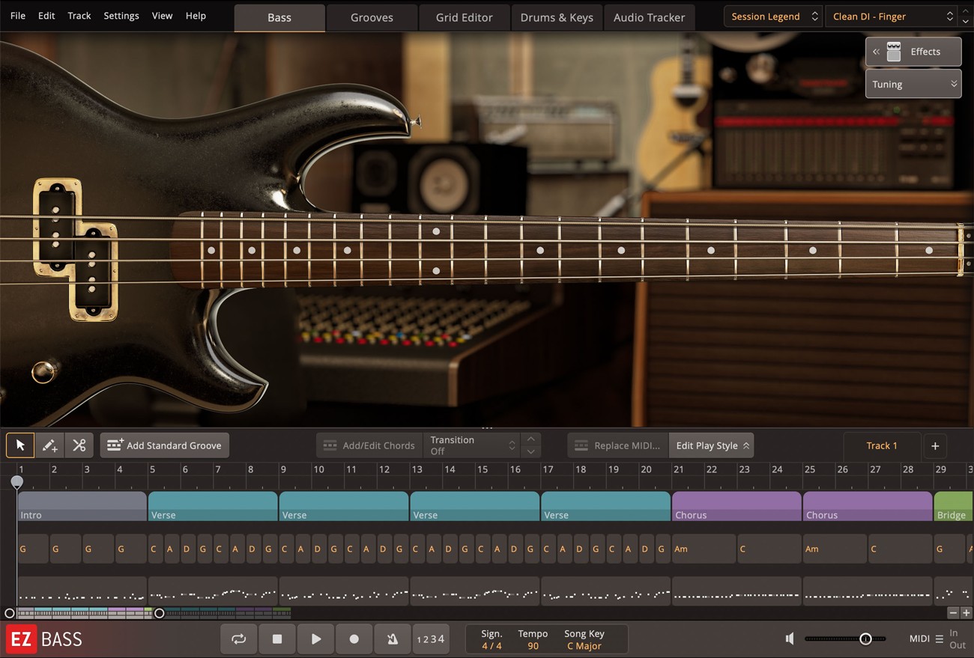Screen dimensions: 974x658
Task: Change Song Key C Major
Action: point(584,646)
